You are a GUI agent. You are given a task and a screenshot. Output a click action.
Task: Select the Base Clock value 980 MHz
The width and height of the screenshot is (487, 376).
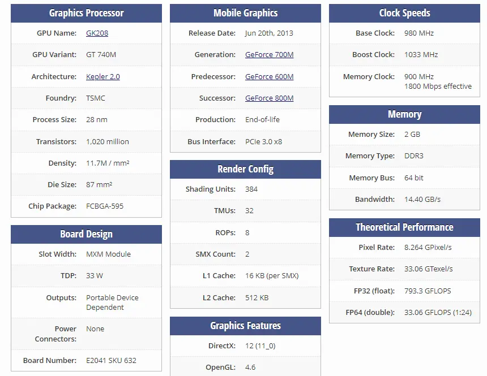point(419,33)
